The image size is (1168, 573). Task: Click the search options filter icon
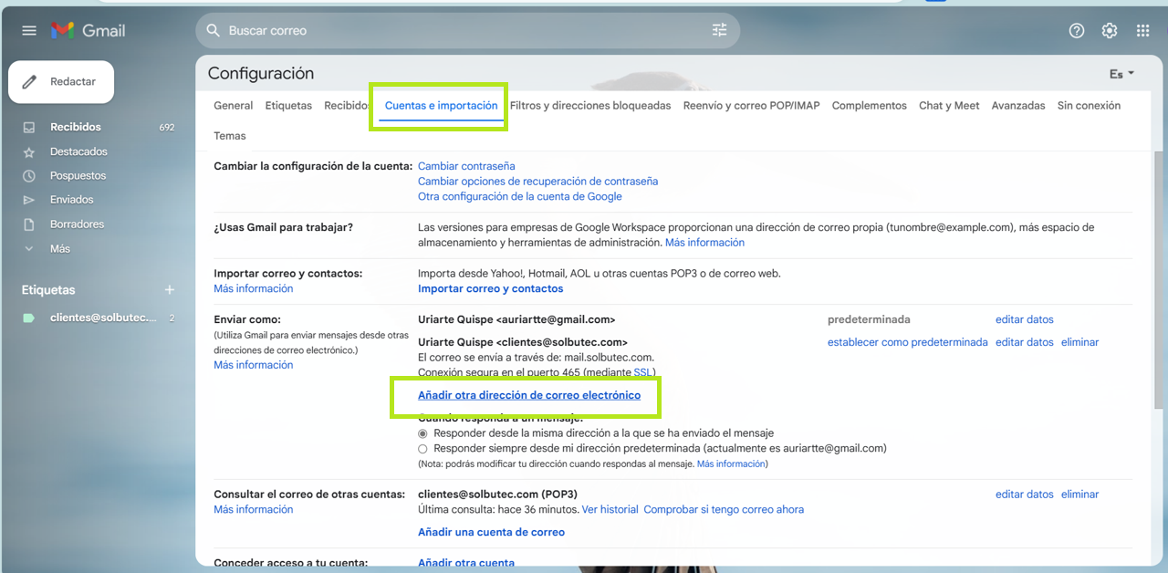(x=720, y=30)
